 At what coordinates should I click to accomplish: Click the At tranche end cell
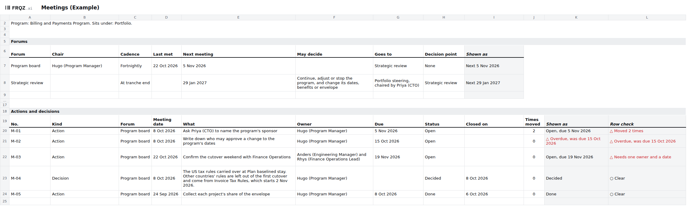[x=135, y=83]
